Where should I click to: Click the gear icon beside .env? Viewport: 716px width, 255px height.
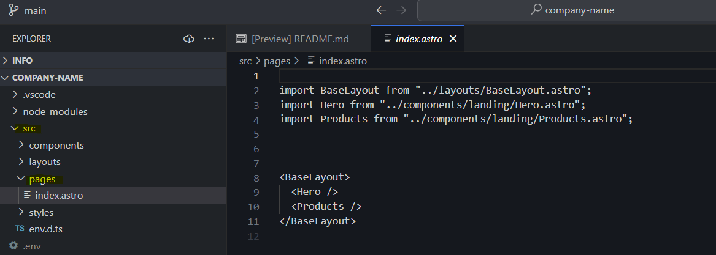coord(13,246)
